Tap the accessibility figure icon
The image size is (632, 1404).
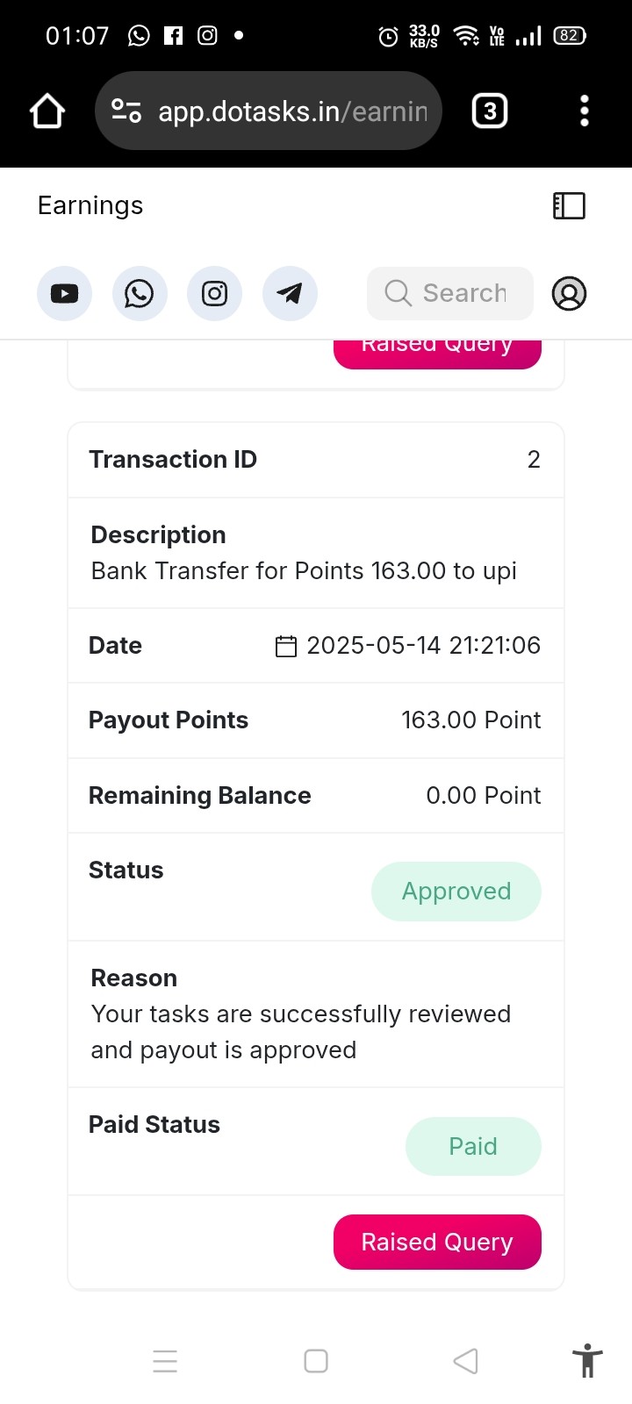coord(587,1361)
